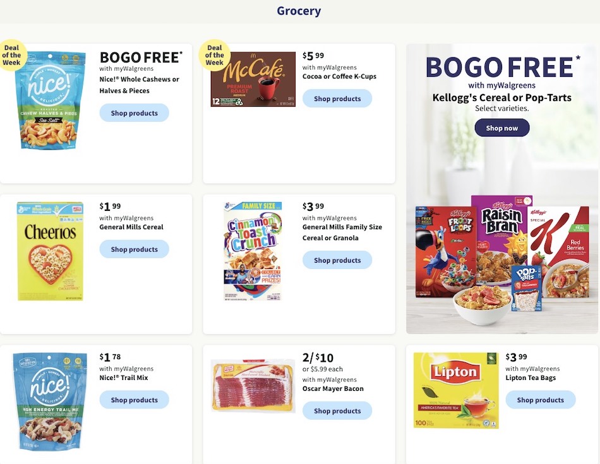Click the Kellogg's cereal boxes banner image
Image resolution: width=600 pixels, height=464 pixels.
click(x=502, y=260)
